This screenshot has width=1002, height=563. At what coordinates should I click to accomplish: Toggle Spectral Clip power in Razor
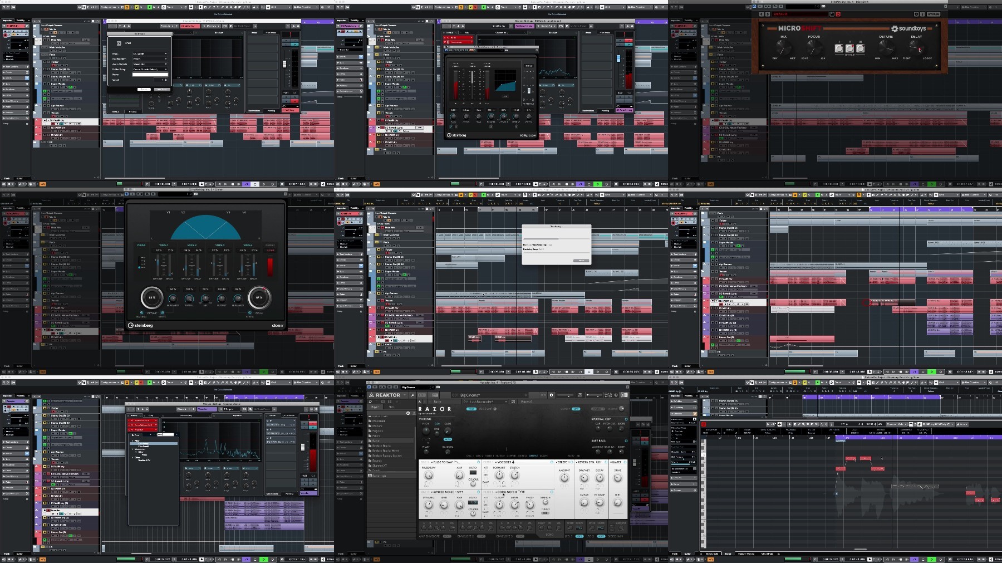[x=626, y=419]
